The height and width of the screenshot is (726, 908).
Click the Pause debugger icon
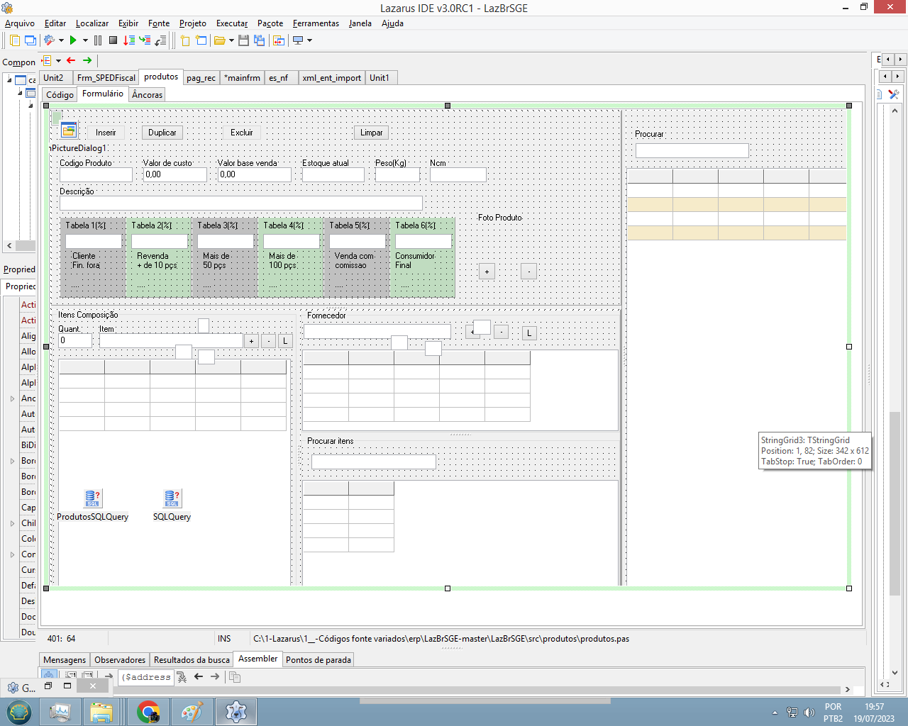(x=98, y=40)
